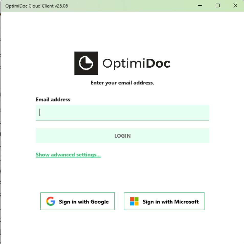Expand Show advanced settings
Viewport: 244px width, 244px height.
[x=68, y=155]
